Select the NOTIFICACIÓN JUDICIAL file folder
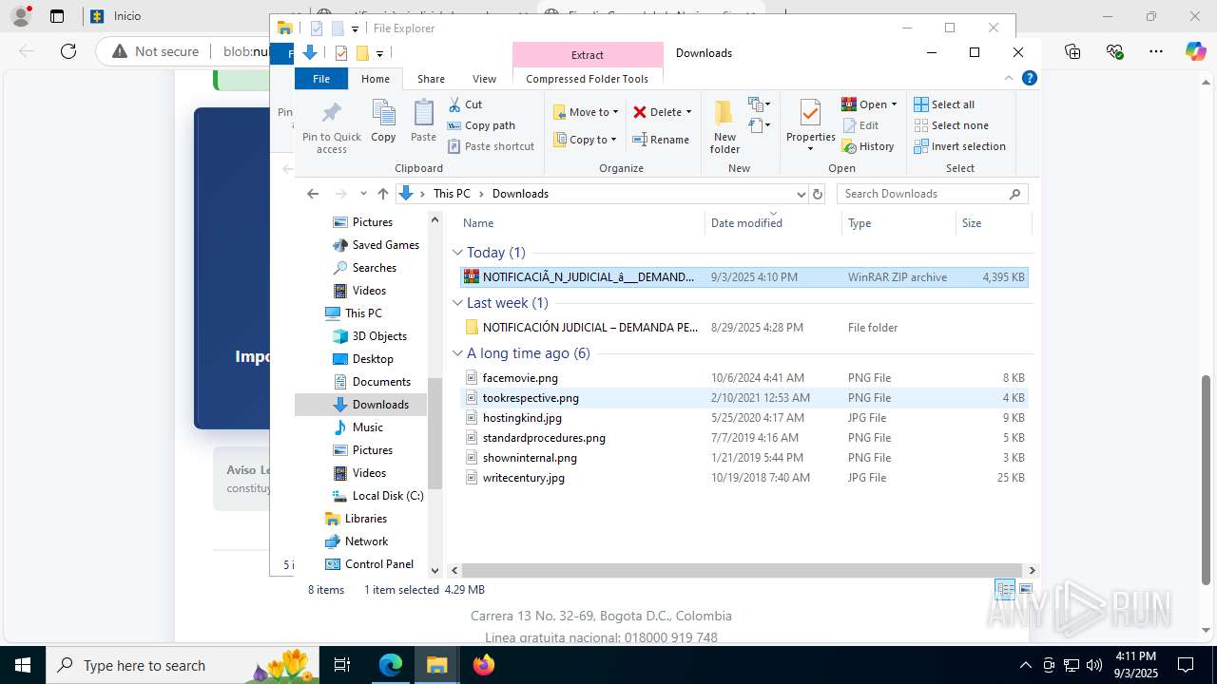This screenshot has height=684, width=1217. coord(744,328)
